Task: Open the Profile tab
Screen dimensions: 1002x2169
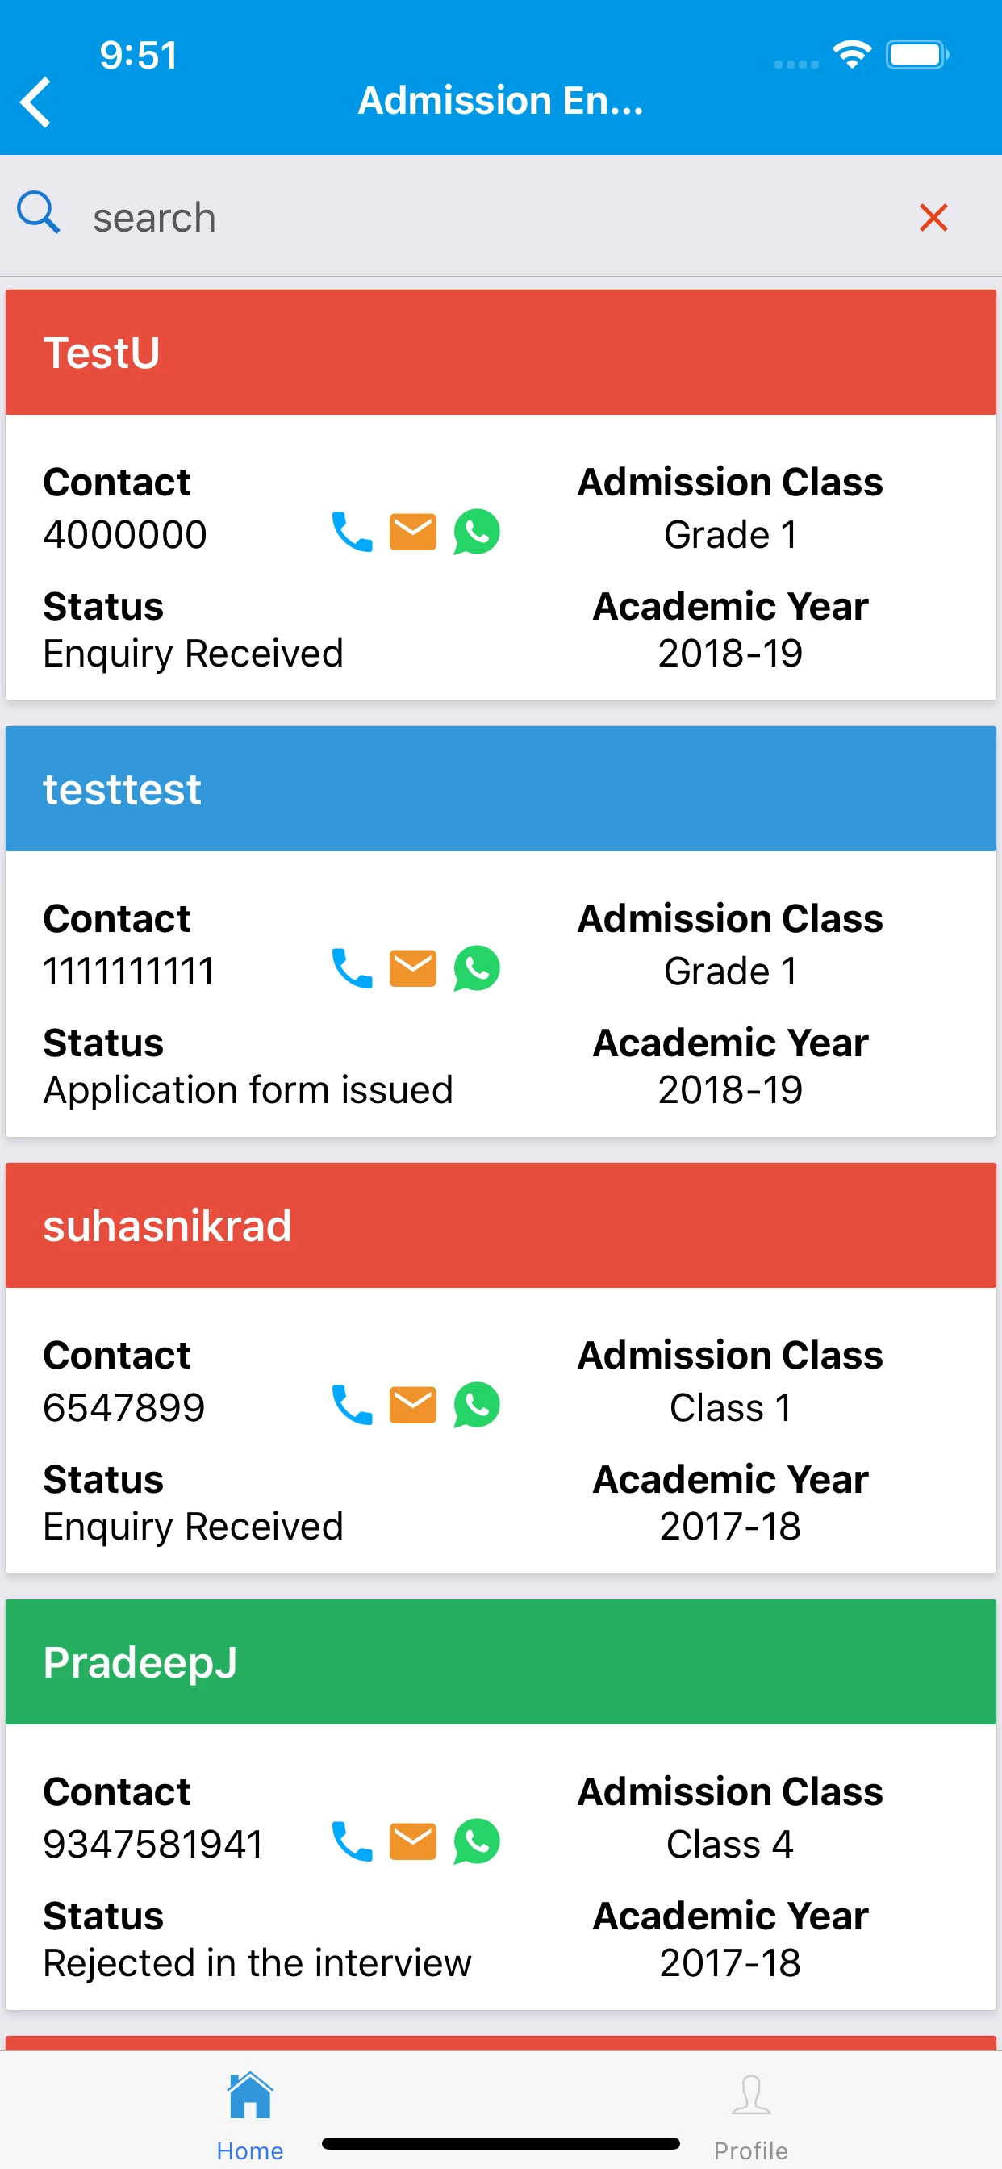Action: pyautogui.click(x=750, y=2114)
